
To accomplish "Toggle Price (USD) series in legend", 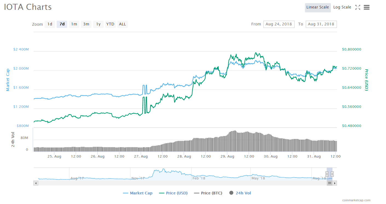I will point(173,193).
